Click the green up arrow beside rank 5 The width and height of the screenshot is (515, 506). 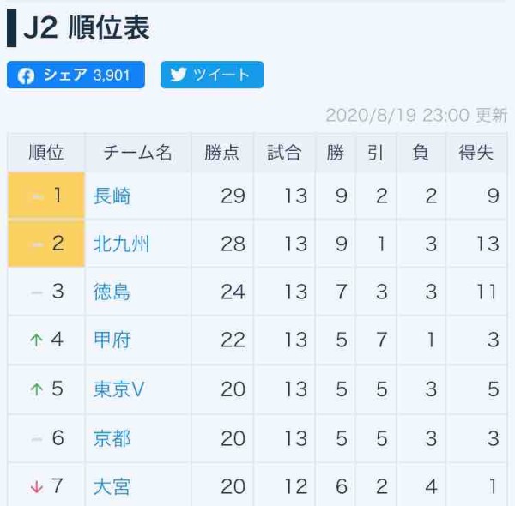36,389
